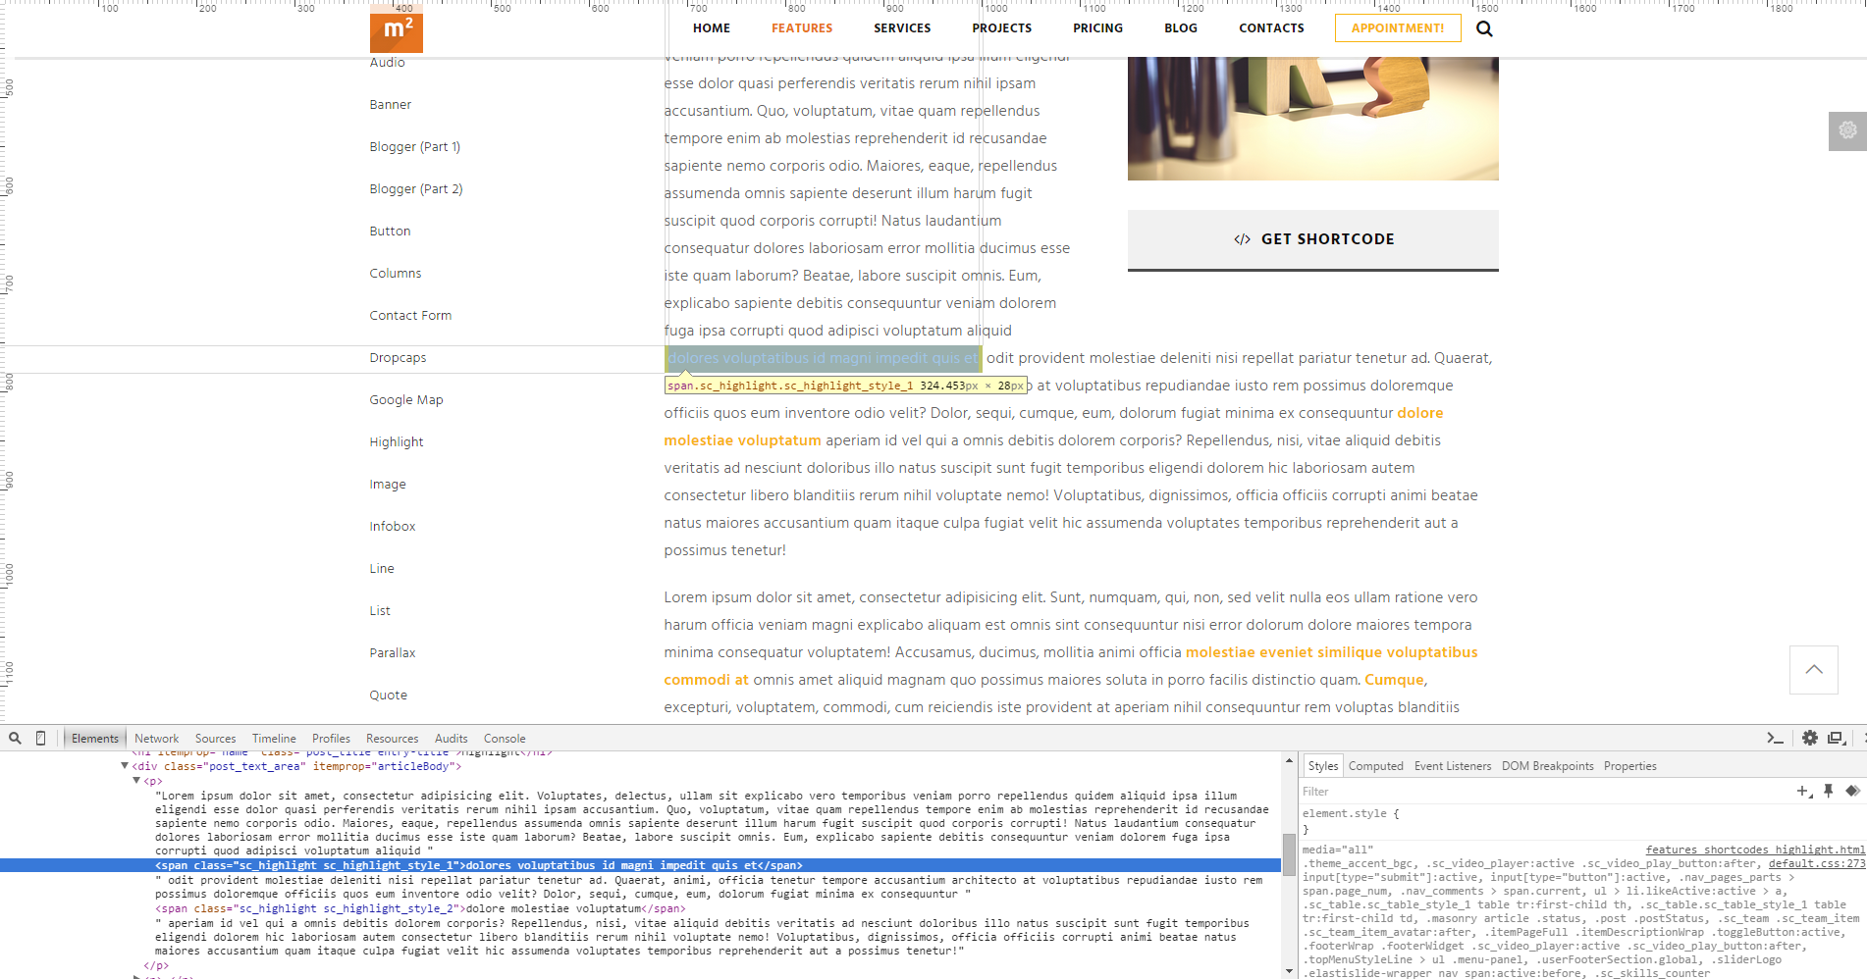Click the APPOINTMENT! button
Viewport: 1867px width, 979px height.
point(1397,28)
